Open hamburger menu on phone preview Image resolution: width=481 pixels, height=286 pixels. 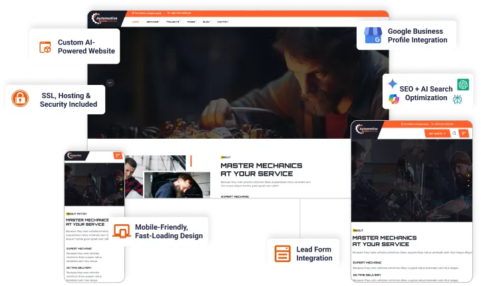point(118,156)
